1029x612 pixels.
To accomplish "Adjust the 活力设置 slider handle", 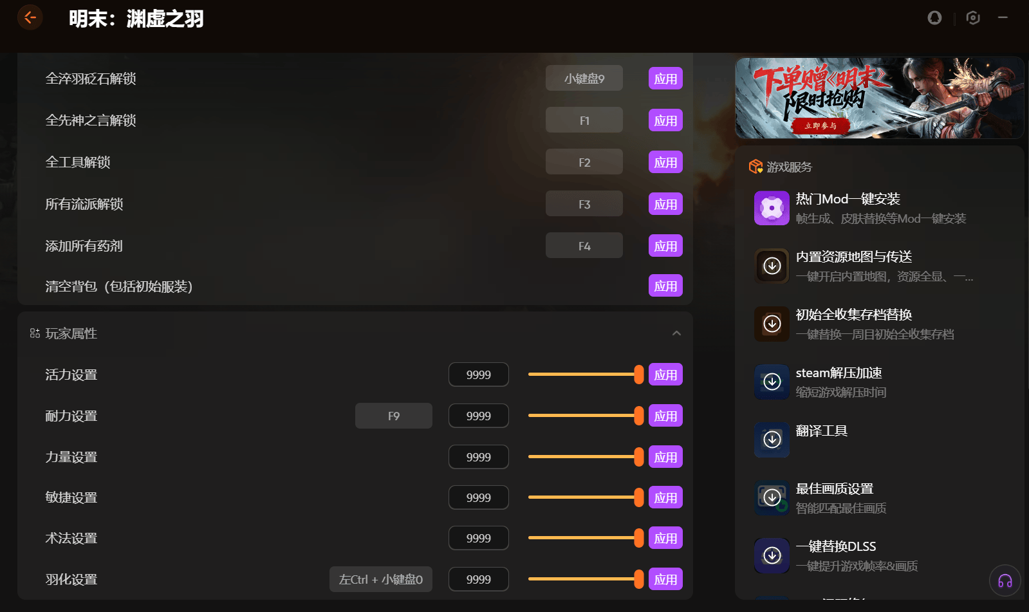I will tap(638, 375).
